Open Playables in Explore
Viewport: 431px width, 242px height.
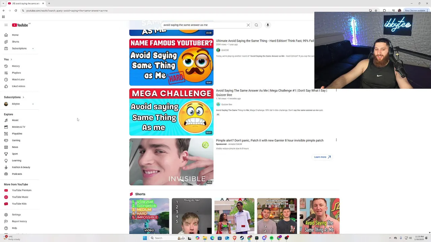(x=17, y=133)
